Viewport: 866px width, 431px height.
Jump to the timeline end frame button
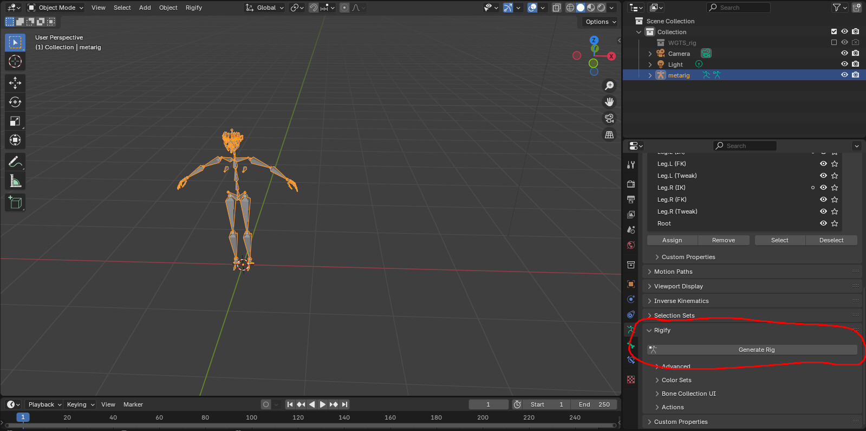344,404
